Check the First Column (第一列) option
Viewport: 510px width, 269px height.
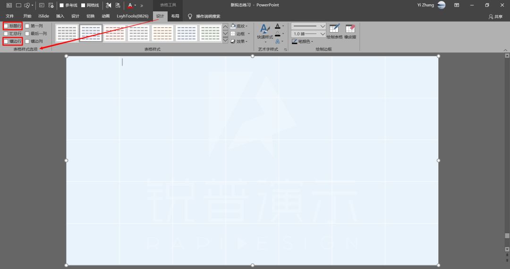click(x=27, y=25)
